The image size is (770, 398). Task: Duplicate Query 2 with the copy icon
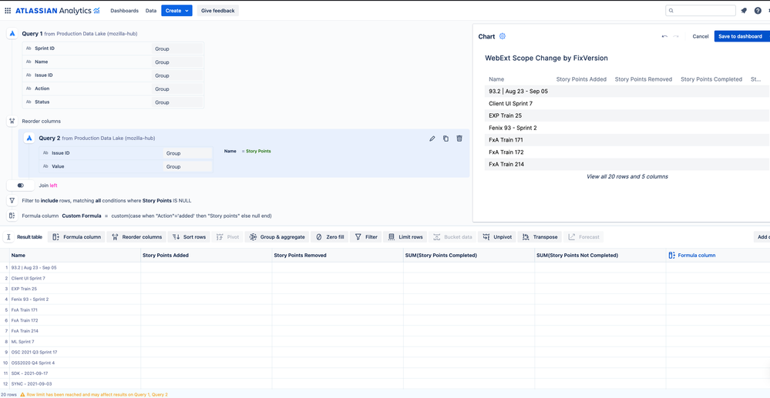point(446,139)
